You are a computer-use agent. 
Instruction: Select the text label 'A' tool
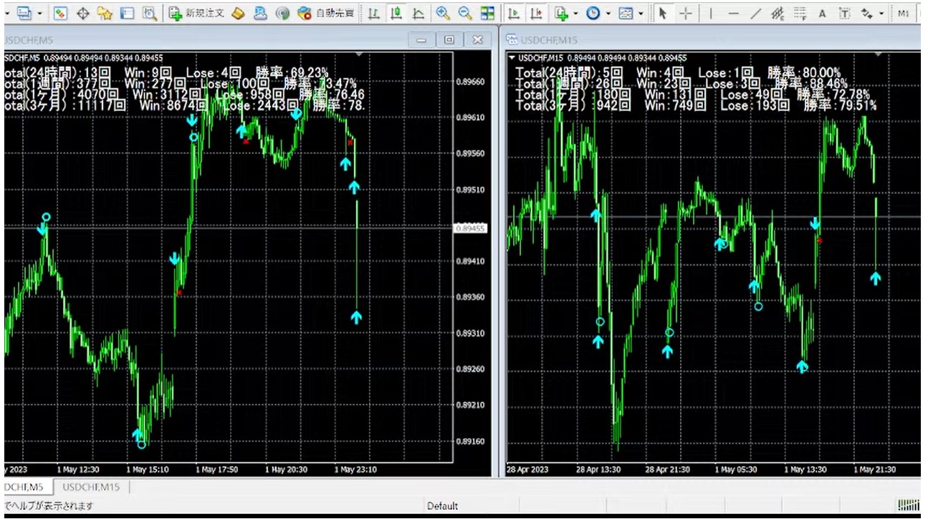(x=822, y=13)
